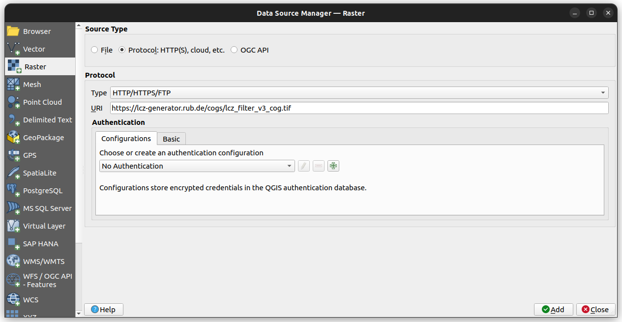Click the Point Cloud label text

tap(42, 102)
